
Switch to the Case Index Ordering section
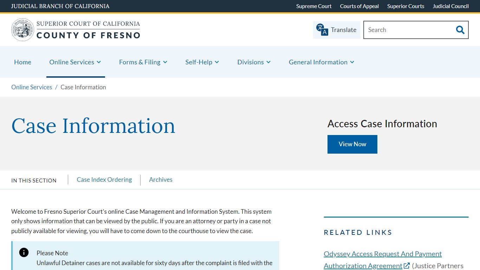pos(104,180)
